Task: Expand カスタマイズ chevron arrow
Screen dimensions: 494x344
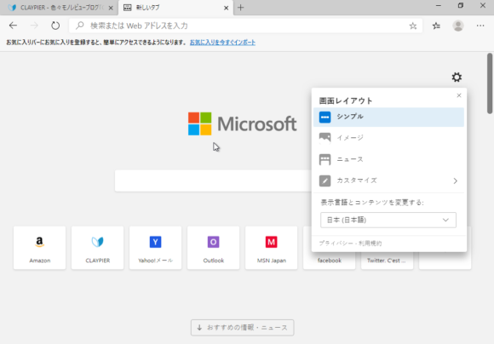Action: 456,181
